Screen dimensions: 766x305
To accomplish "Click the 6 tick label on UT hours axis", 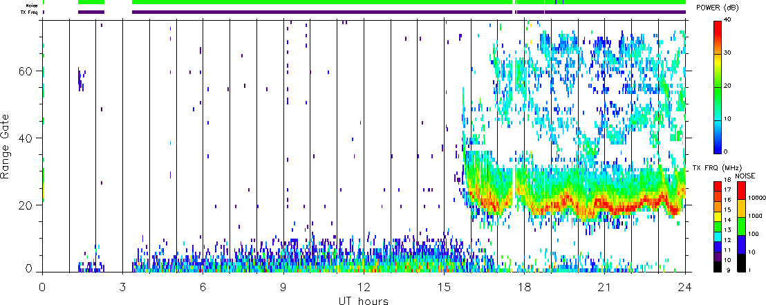I will tap(203, 286).
